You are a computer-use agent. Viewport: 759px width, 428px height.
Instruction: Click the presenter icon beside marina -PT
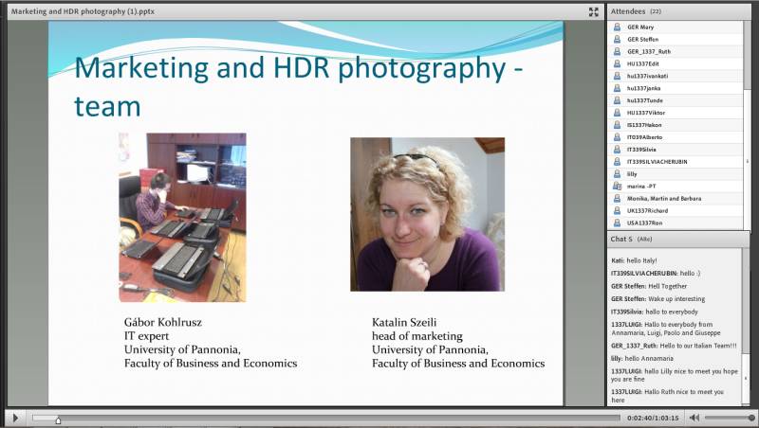click(x=618, y=187)
